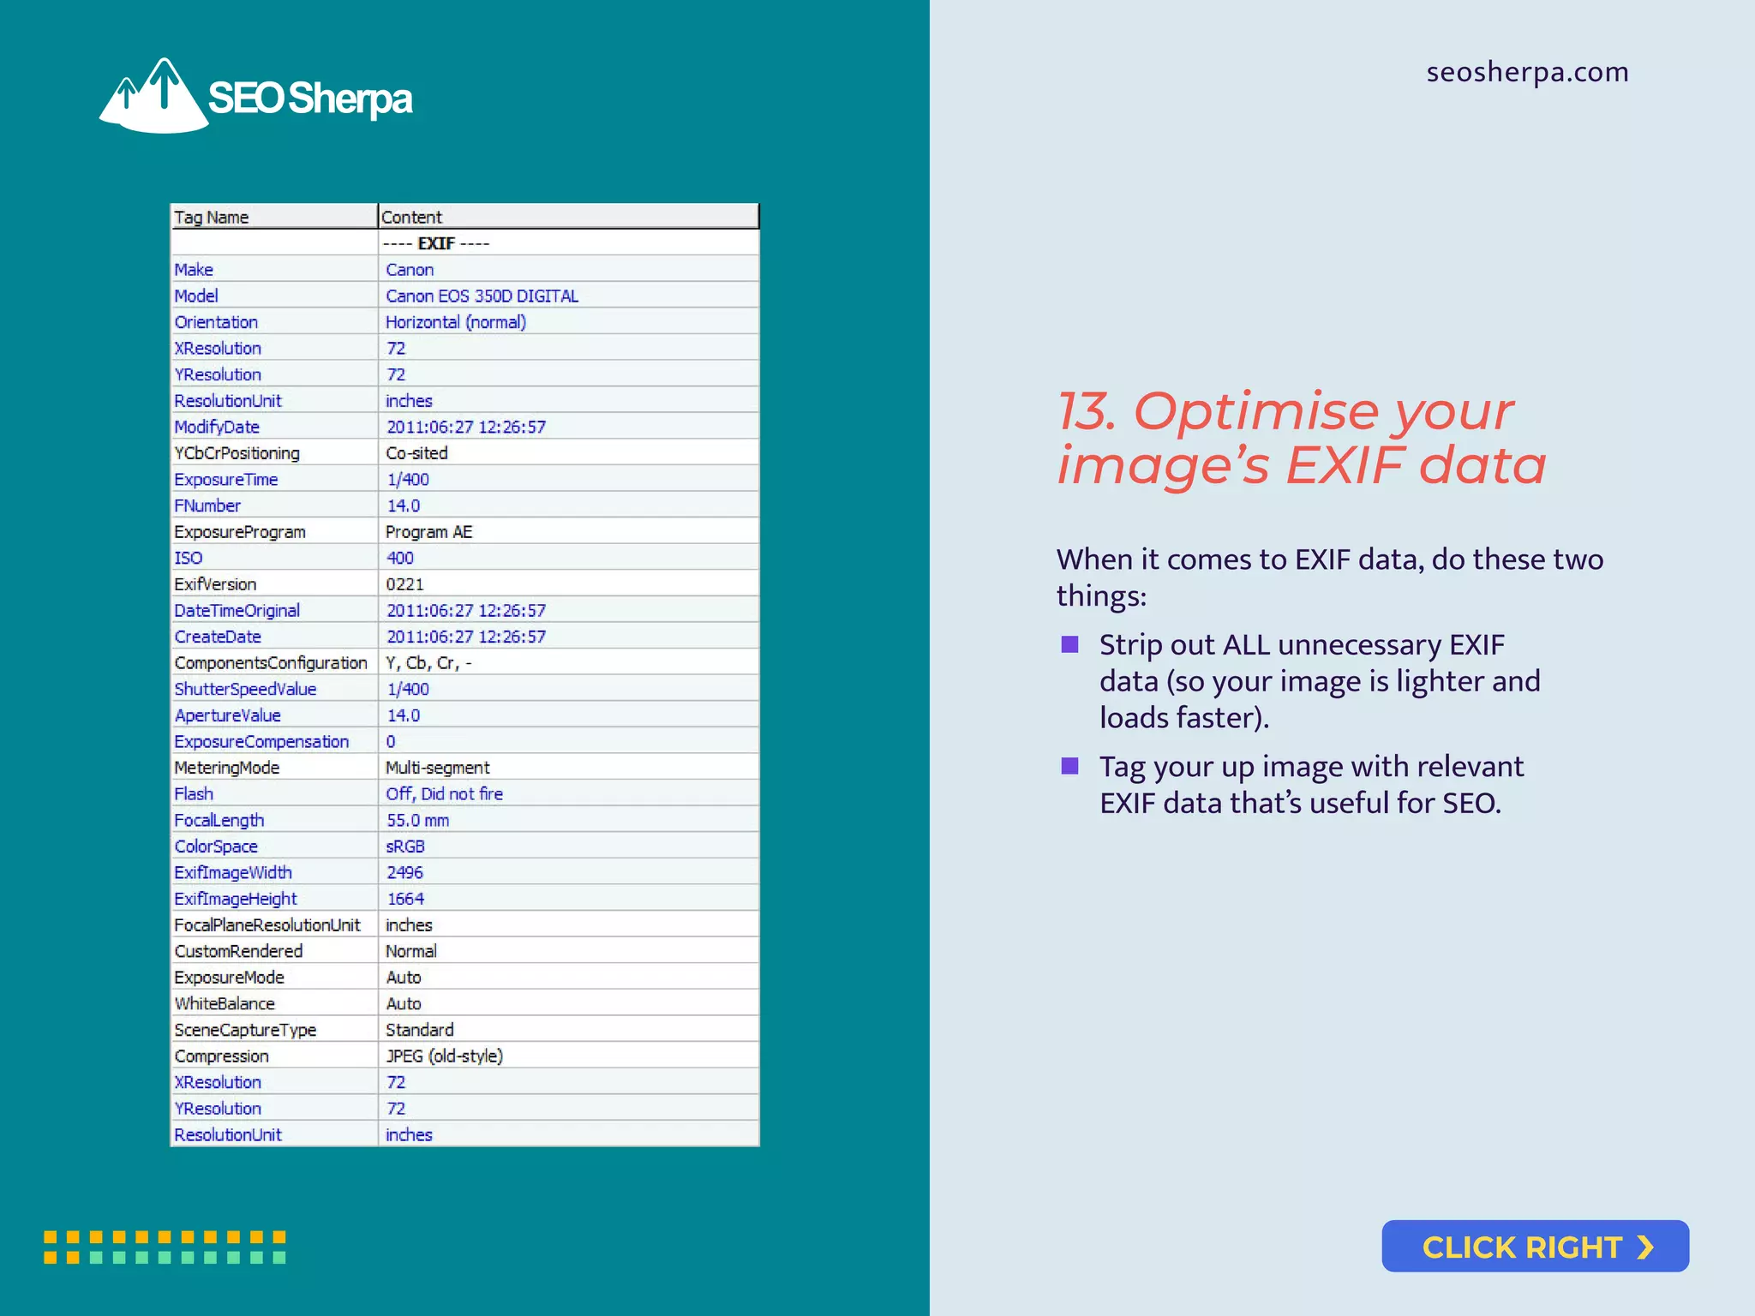Viewport: 1755px width, 1316px height.
Task: Select the 'SceneCaptureType' tag name
Action: pyautogui.click(x=245, y=1030)
